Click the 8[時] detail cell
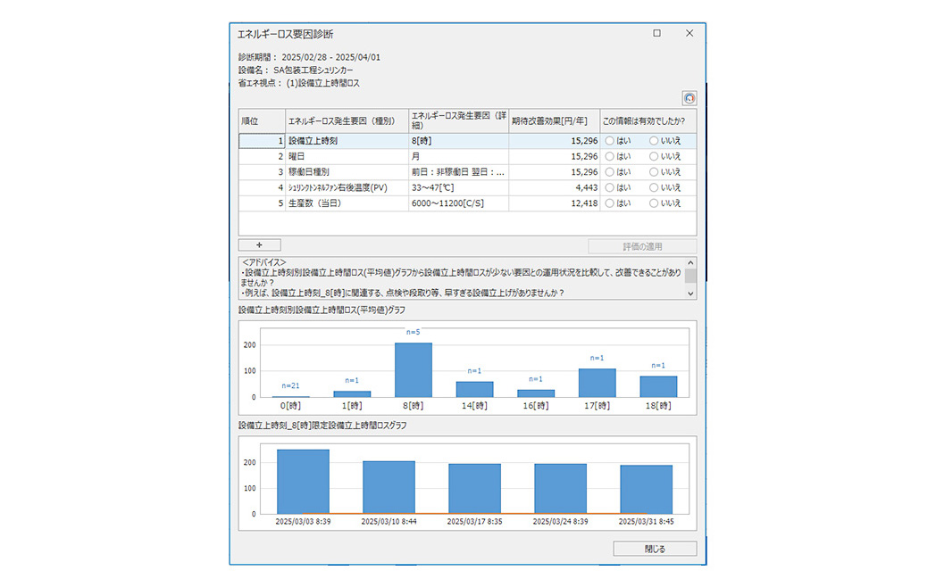The width and height of the screenshot is (936, 587). pyautogui.click(x=458, y=141)
